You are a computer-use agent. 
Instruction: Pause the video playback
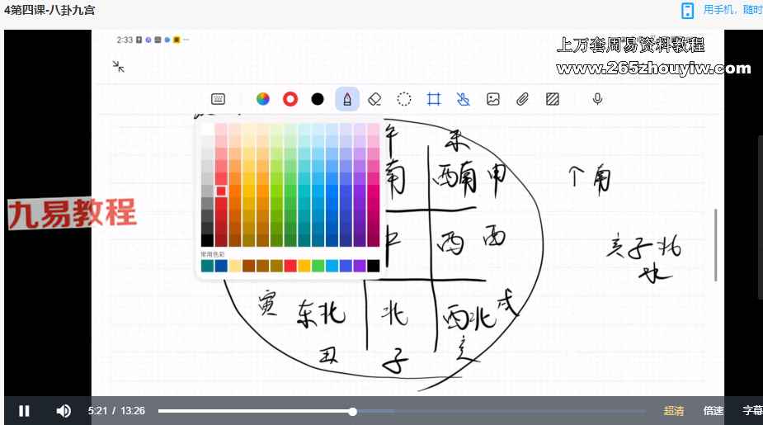coord(24,411)
